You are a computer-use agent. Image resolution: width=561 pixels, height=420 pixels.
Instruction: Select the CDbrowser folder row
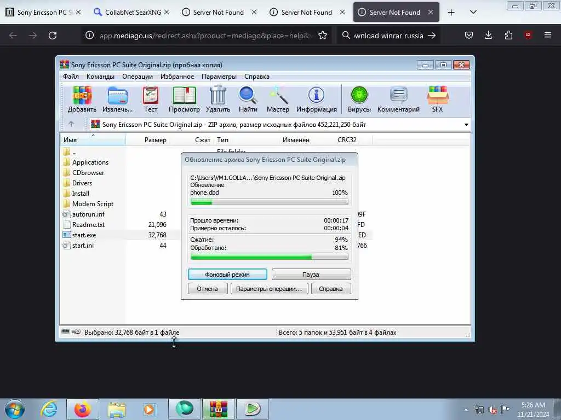point(88,172)
